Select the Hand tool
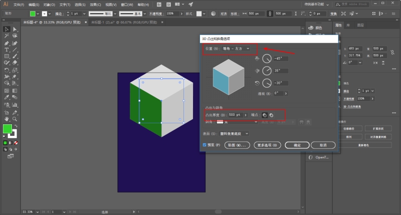The width and height of the screenshot is (401, 215). 7,119
